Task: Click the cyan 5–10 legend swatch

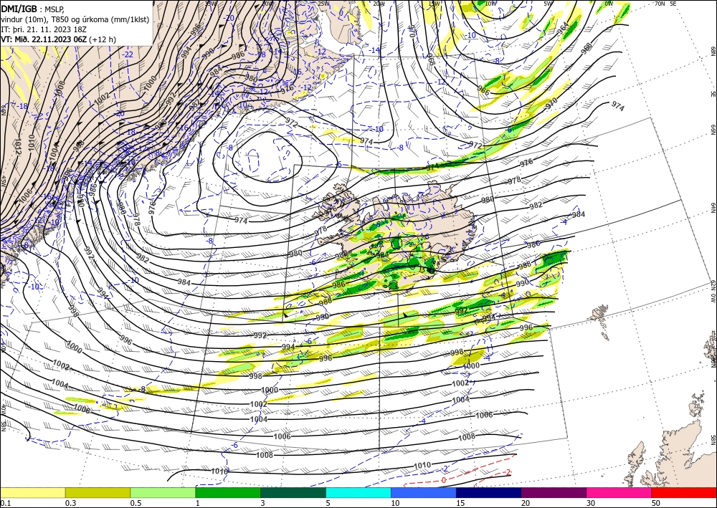Action: coord(358,492)
